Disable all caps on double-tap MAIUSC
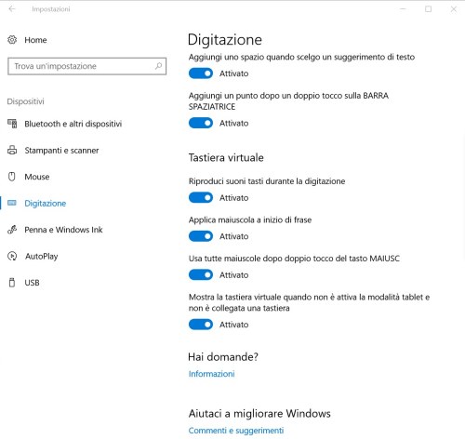Screen dimensions: 465x439 (201, 274)
